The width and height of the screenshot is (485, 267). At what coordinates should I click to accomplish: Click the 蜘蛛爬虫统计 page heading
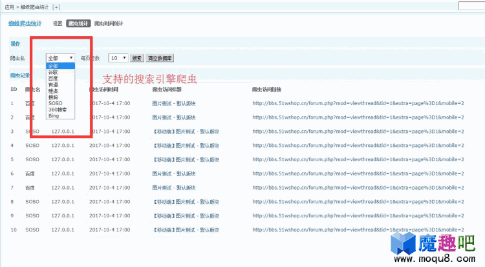coord(25,23)
